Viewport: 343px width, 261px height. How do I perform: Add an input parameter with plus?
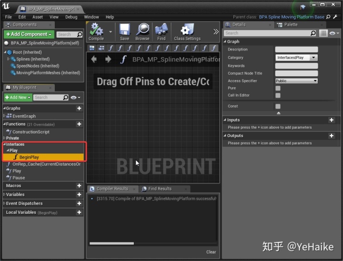[x=332, y=120]
